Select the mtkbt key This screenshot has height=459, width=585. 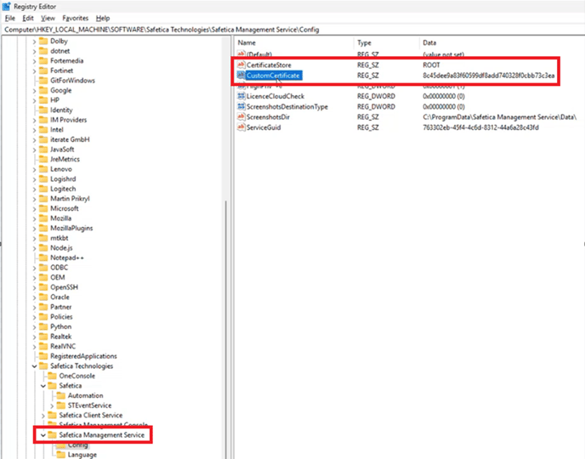pyautogui.click(x=59, y=238)
